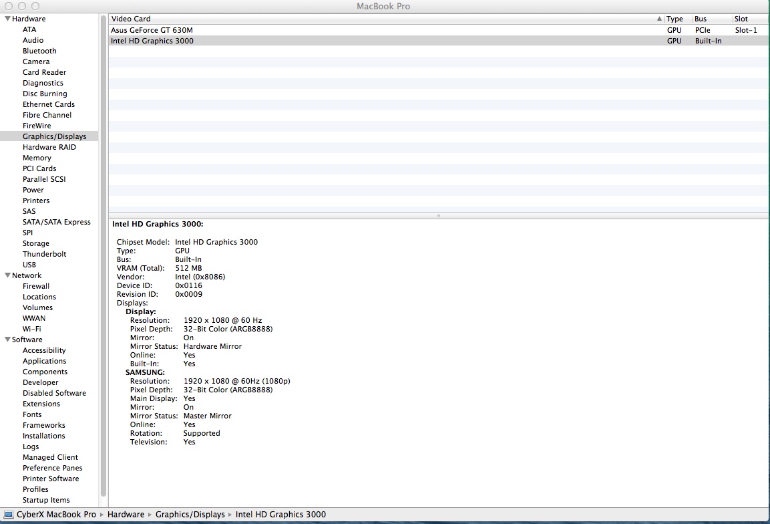Sort the table by Type column
Screen dimensions: 770x524
(675, 19)
